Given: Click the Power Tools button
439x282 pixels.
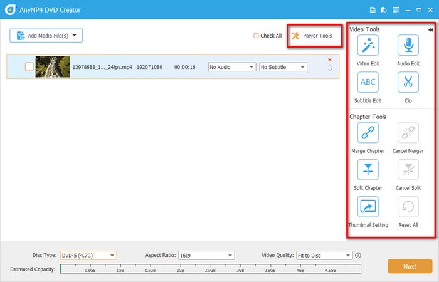Looking at the screenshot, I should coord(312,36).
